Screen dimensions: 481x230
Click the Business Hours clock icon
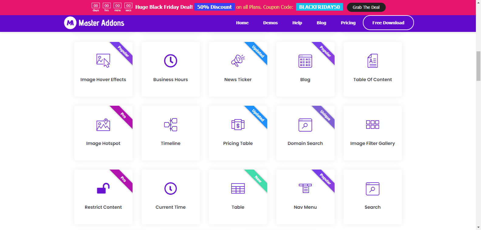(x=170, y=61)
